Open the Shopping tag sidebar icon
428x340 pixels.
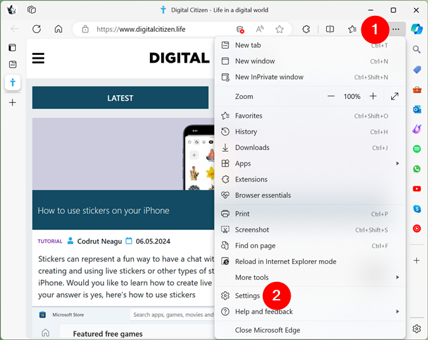(417, 69)
